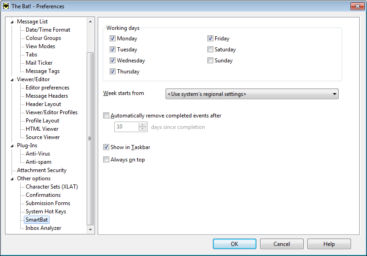Open Editor preferences

tap(48, 88)
